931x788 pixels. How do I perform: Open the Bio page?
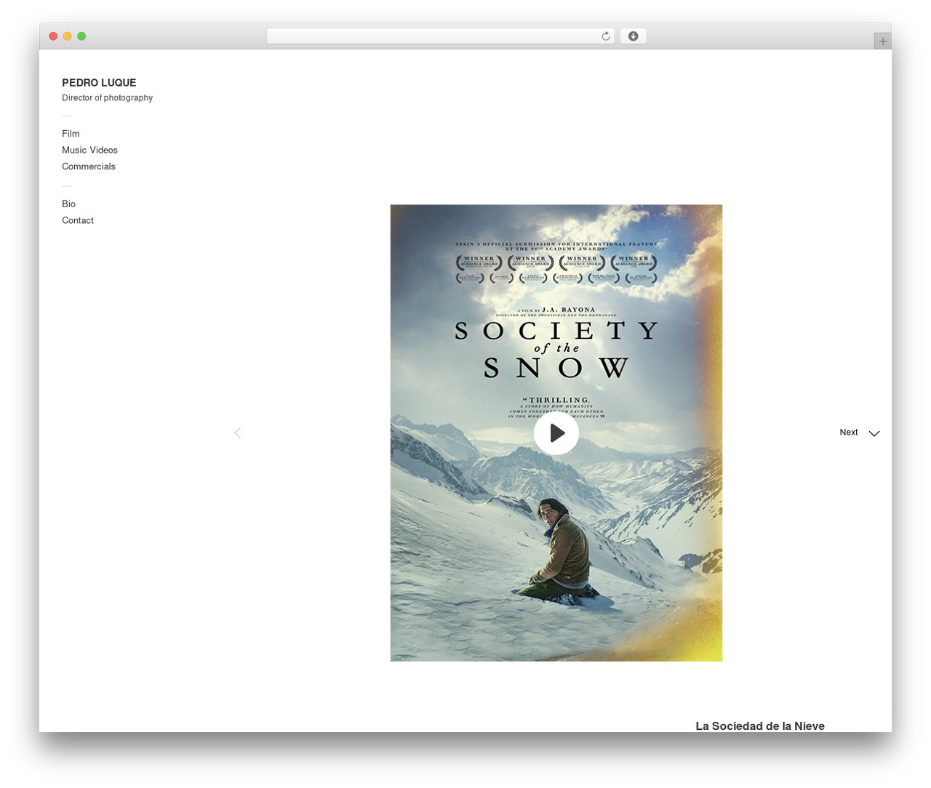tap(68, 204)
